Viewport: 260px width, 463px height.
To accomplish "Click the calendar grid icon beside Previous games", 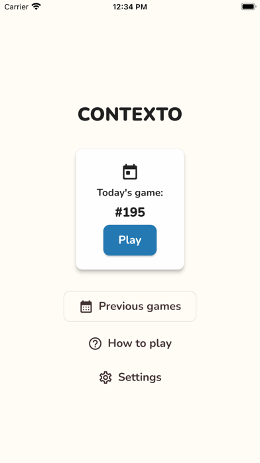I will click(x=86, y=307).
